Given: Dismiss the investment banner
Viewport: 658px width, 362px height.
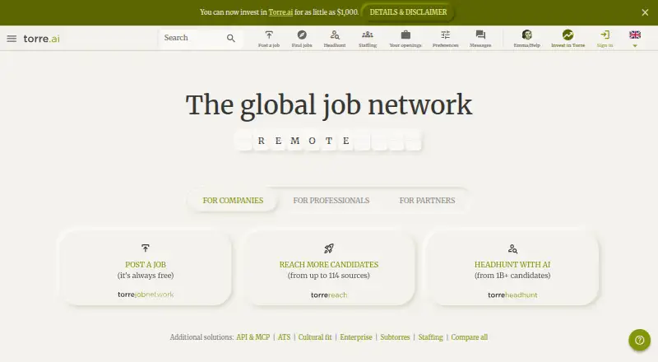Looking at the screenshot, I should coord(645,12).
